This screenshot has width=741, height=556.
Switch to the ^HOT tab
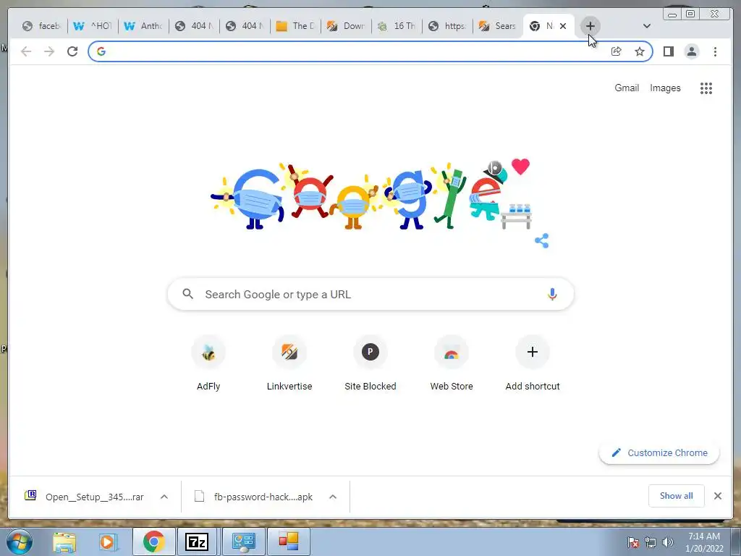pos(93,26)
